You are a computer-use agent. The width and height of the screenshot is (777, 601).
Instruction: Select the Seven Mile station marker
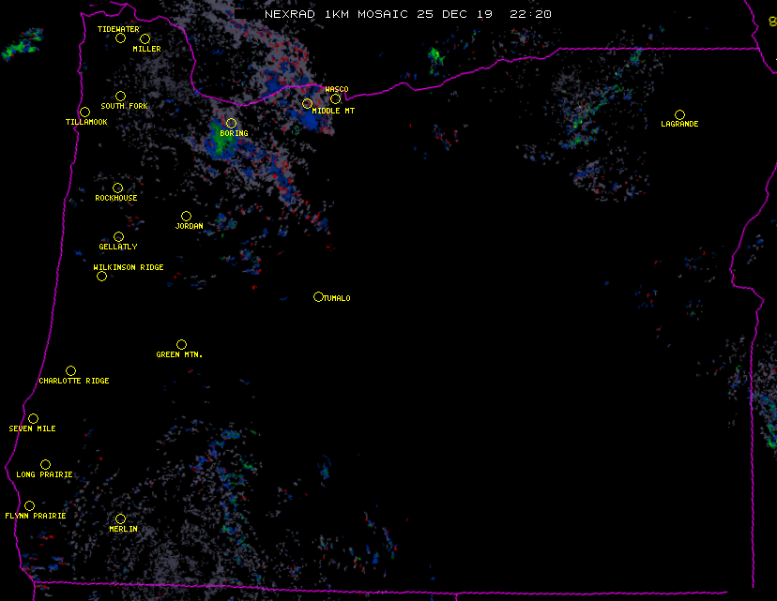point(33,419)
